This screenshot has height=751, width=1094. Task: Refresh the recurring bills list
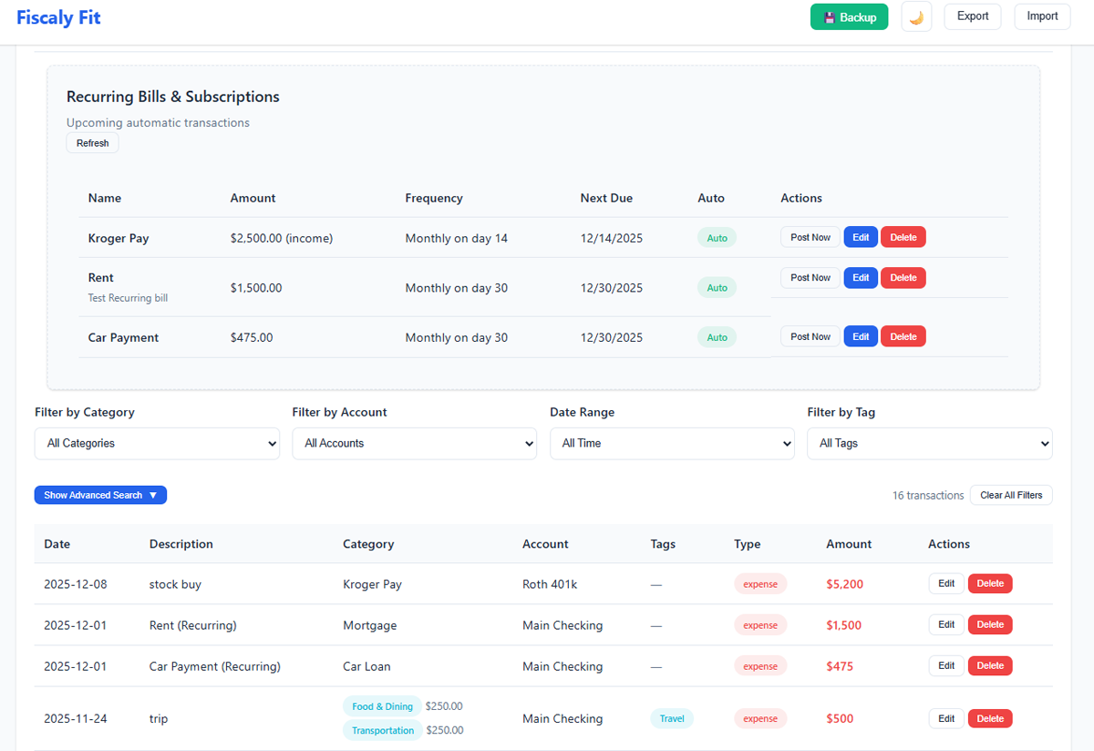pyautogui.click(x=92, y=143)
